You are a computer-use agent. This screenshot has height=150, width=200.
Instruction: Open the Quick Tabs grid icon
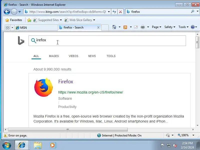(x=8, y=27)
